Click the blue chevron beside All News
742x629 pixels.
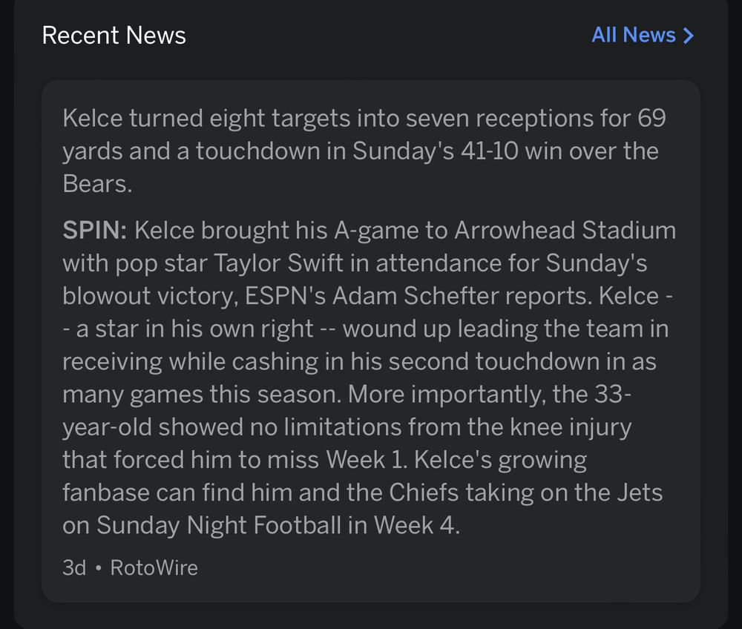(x=689, y=35)
